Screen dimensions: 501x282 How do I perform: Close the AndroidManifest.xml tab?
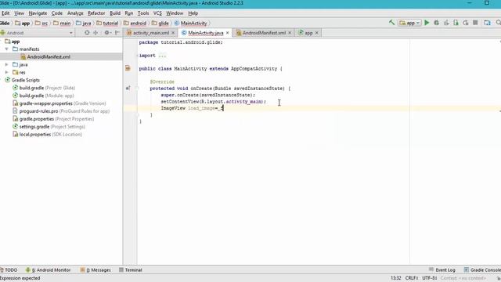pos(290,33)
